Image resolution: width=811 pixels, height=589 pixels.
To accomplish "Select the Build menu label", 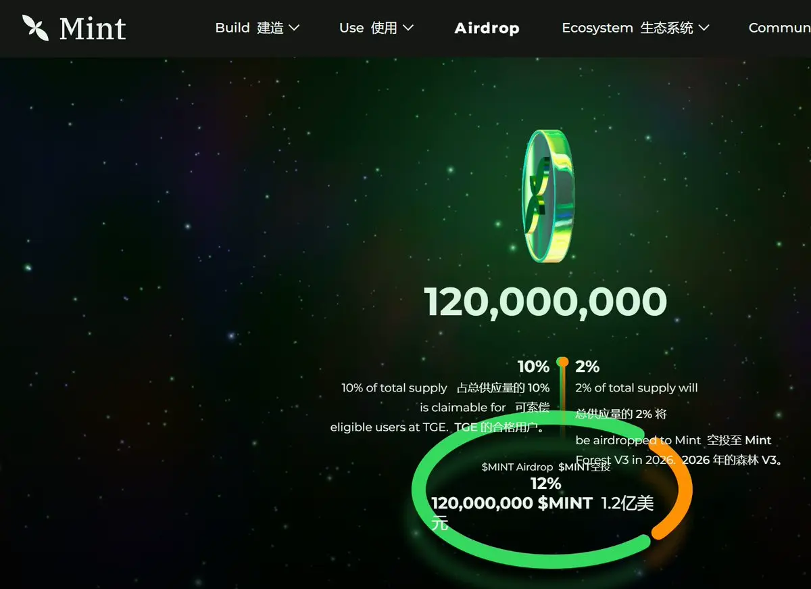I will [249, 28].
